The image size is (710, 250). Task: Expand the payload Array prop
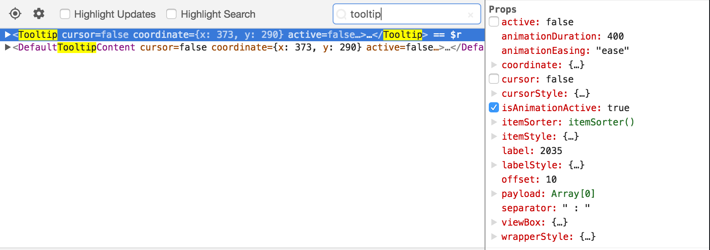click(x=494, y=194)
